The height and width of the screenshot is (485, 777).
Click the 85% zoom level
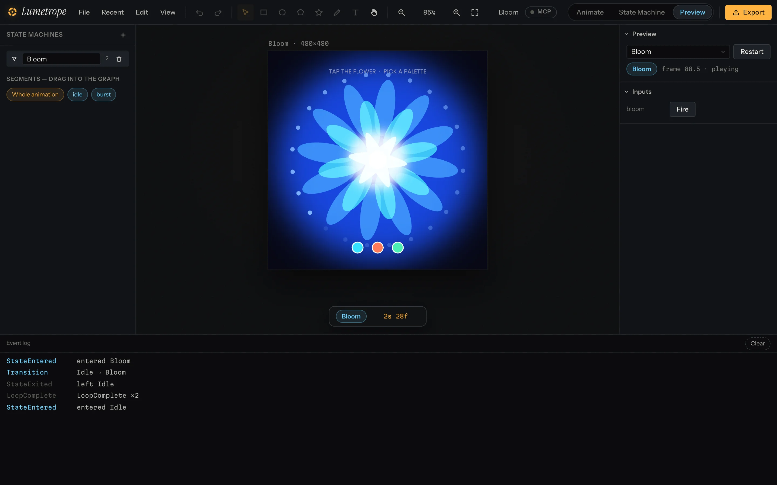point(429,12)
